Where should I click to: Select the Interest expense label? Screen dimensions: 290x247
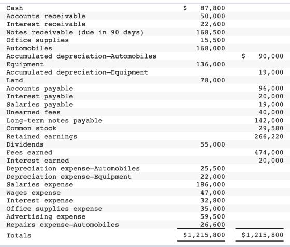coord(40,200)
